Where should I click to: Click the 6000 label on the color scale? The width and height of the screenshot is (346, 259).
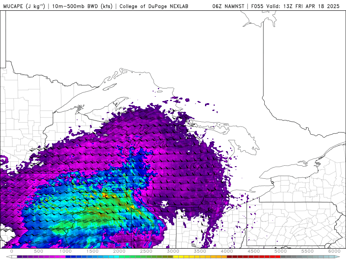coord(334,251)
